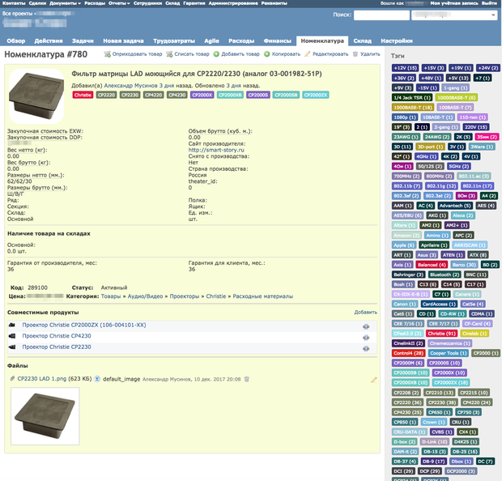Open the Agile tab
This screenshot has height=481, width=502.
pos(211,40)
